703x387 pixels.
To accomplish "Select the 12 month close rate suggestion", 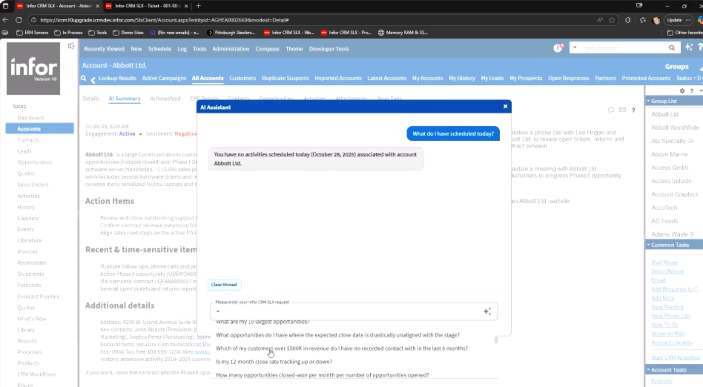I will 274,362.
